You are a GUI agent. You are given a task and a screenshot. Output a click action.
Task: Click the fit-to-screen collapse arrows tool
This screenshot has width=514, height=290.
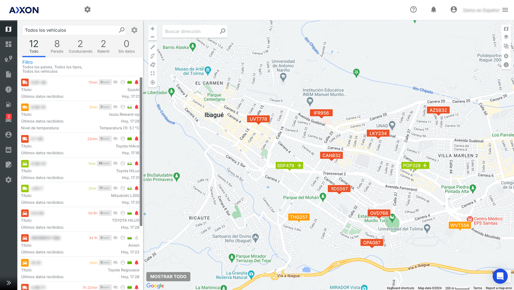pyautogui.click(x=152, y=73)
